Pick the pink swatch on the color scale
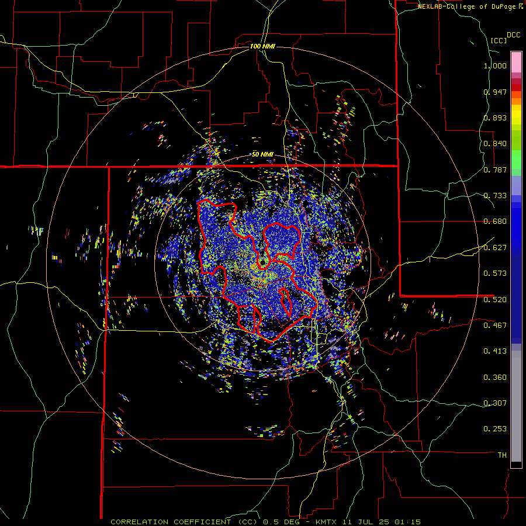 (x=516, y=62)
